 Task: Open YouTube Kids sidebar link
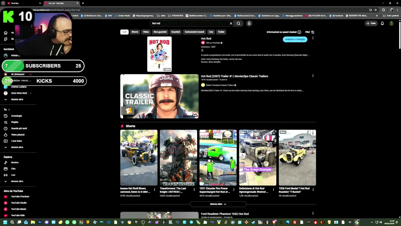point(17,215)
